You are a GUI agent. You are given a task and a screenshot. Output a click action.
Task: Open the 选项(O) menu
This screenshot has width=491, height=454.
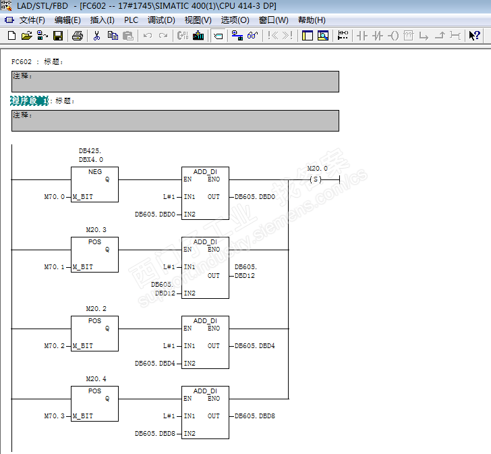pos(235,20)
